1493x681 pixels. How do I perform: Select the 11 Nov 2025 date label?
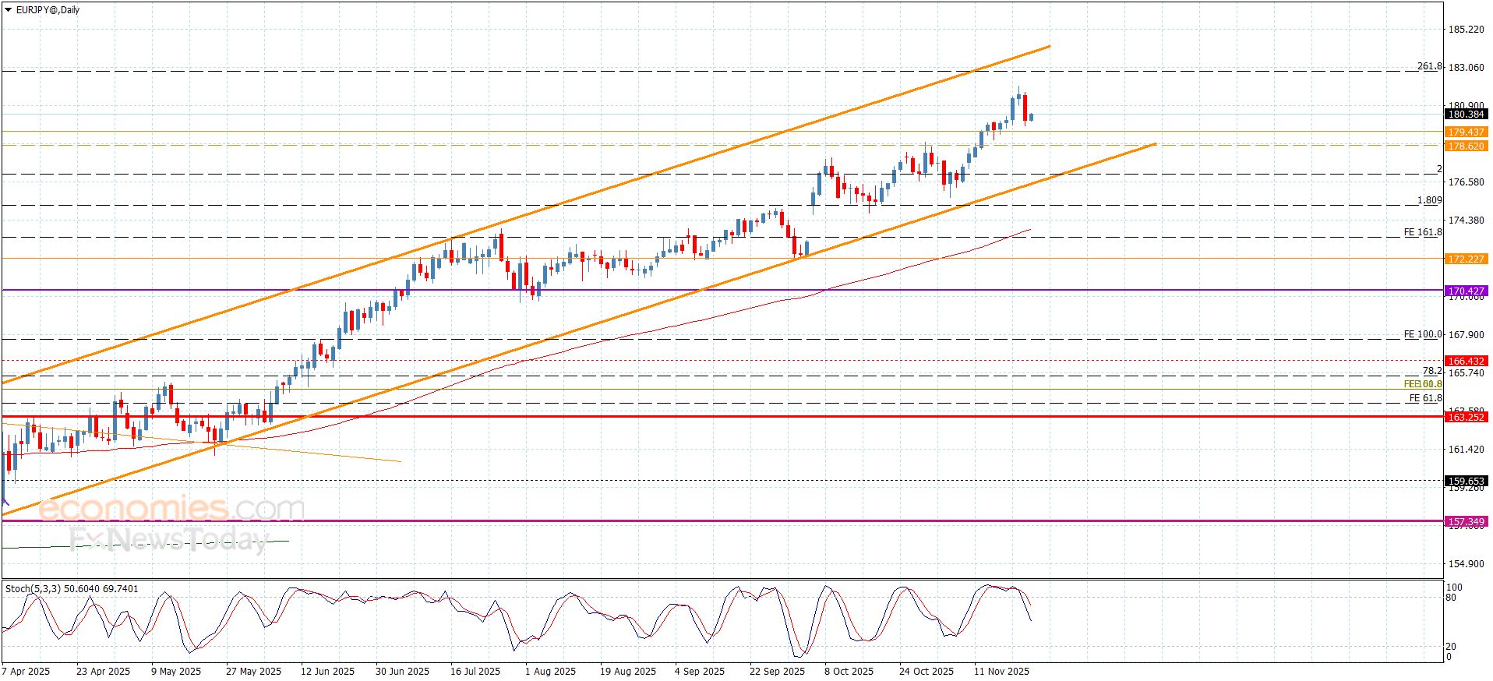(x=1001, y=672)
